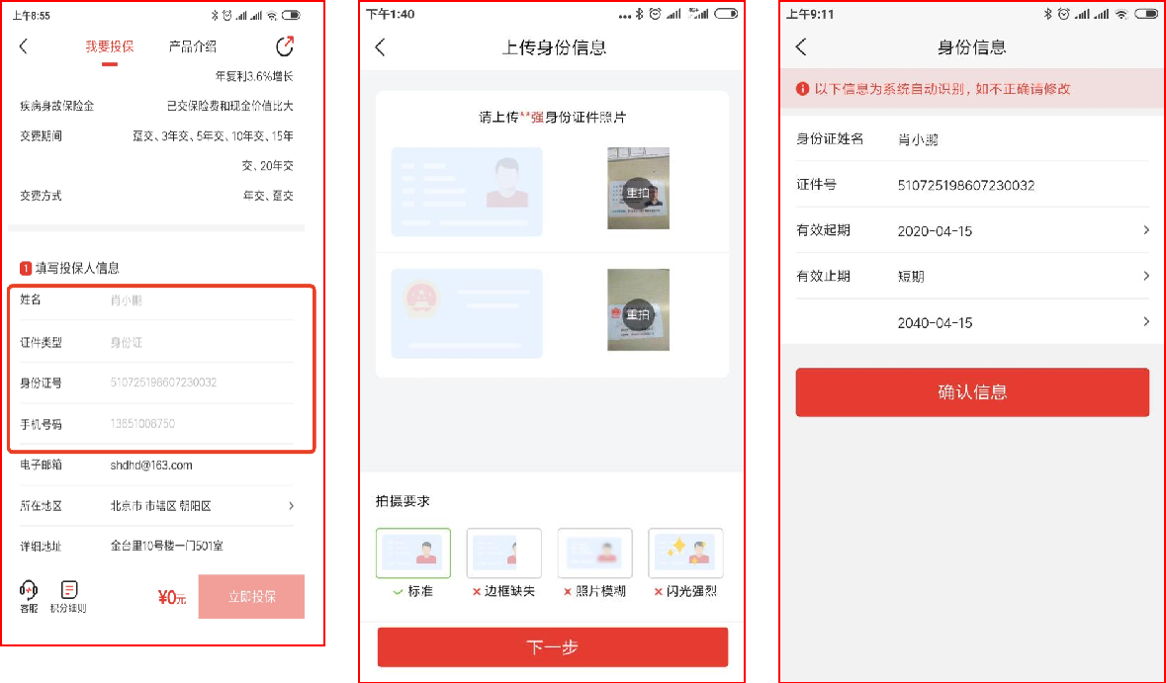
Task: Tap the refresh icon beside 产品介绍
Action: [286, 46]
